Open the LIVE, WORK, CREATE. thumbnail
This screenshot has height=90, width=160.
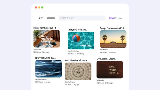click(x=110, y=69)
